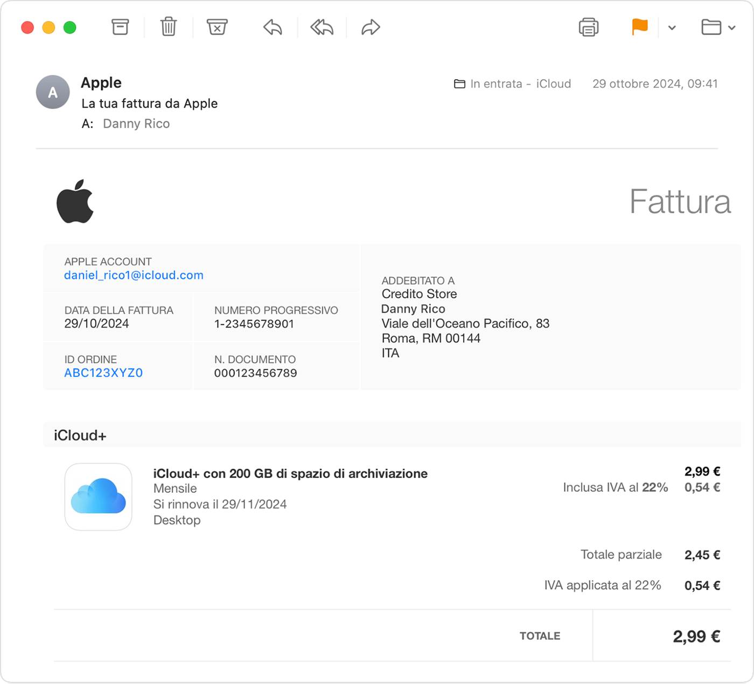Flag the email with the orange flag
754x684 pixels.
[639, 27]
